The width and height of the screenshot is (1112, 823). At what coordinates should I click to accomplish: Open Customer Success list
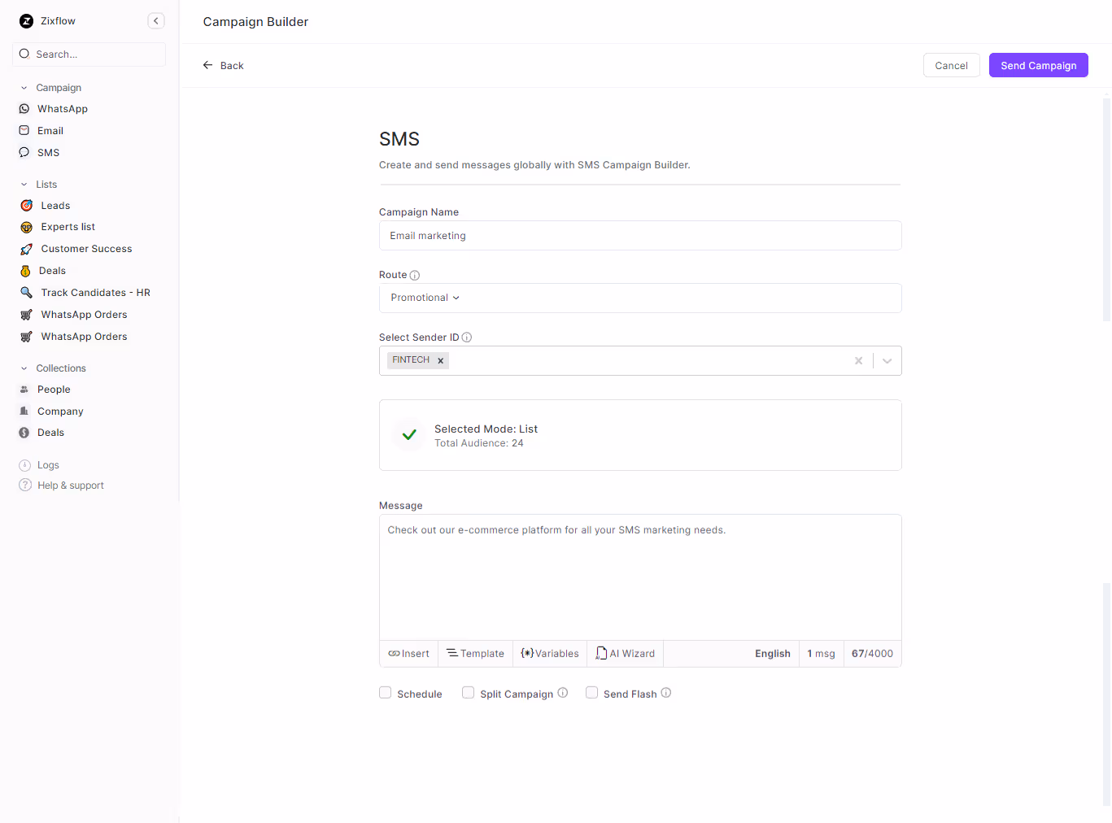[86, 249]
